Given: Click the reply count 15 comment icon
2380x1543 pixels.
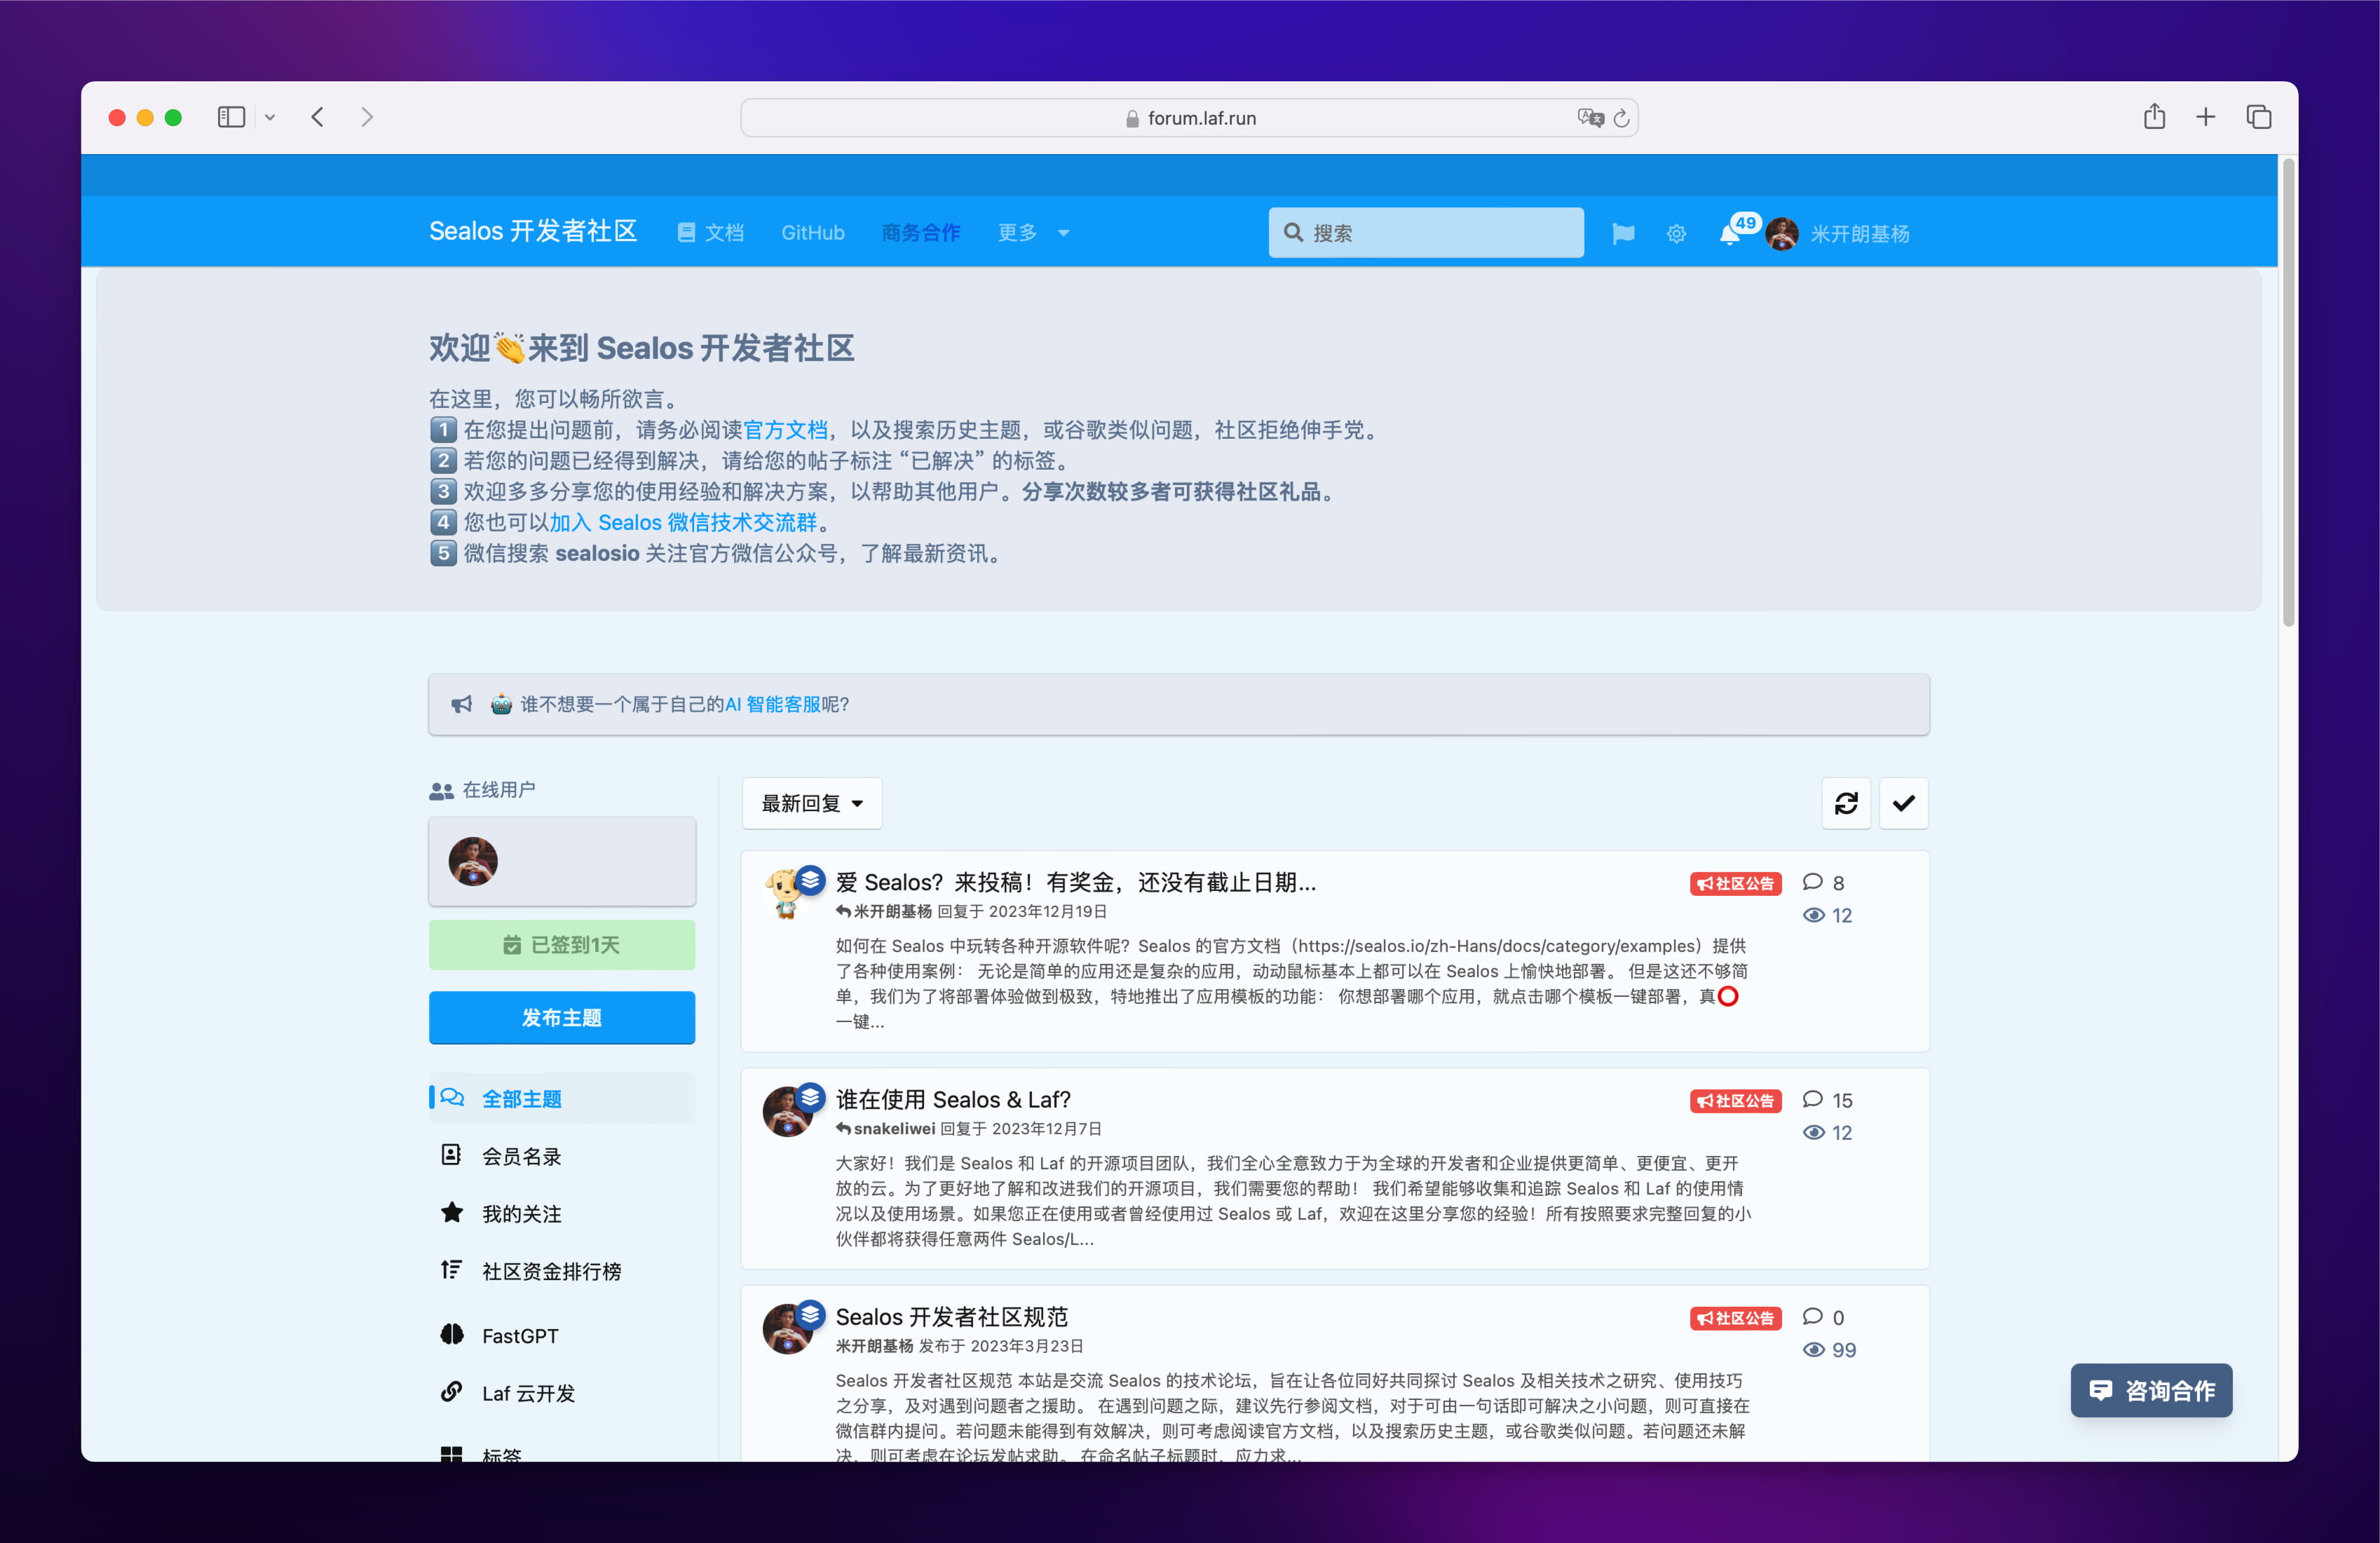Looking at the screenshot, I should point(1812,1099).
